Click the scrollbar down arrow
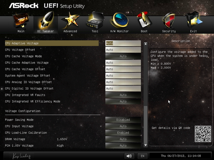Viewport: 214px width, 160px height. tap(146, 145)
